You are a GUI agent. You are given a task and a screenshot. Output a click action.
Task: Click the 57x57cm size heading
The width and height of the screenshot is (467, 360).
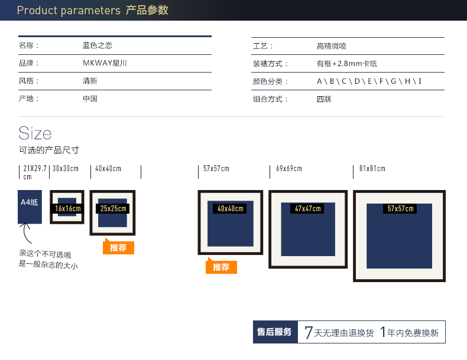tap(216, 169)
